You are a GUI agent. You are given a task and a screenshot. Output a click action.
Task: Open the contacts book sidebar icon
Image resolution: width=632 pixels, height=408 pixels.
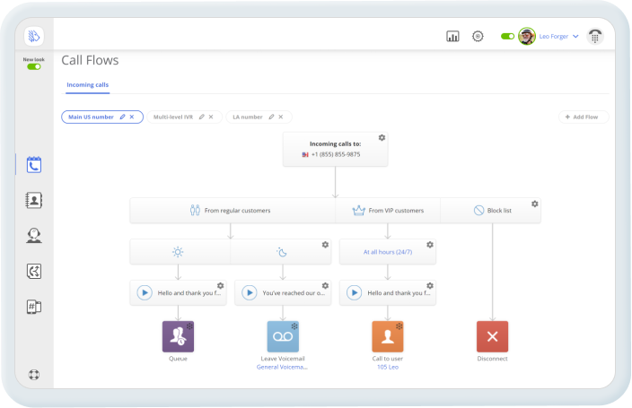click(x=34, y=201)
